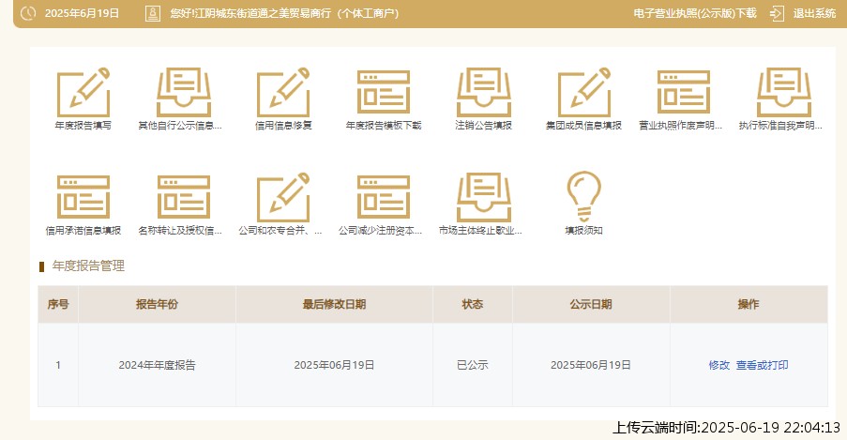847x440 pixels.
Task: Open 执行标准自我声明 icon
Action: click(x=784, y=93)
